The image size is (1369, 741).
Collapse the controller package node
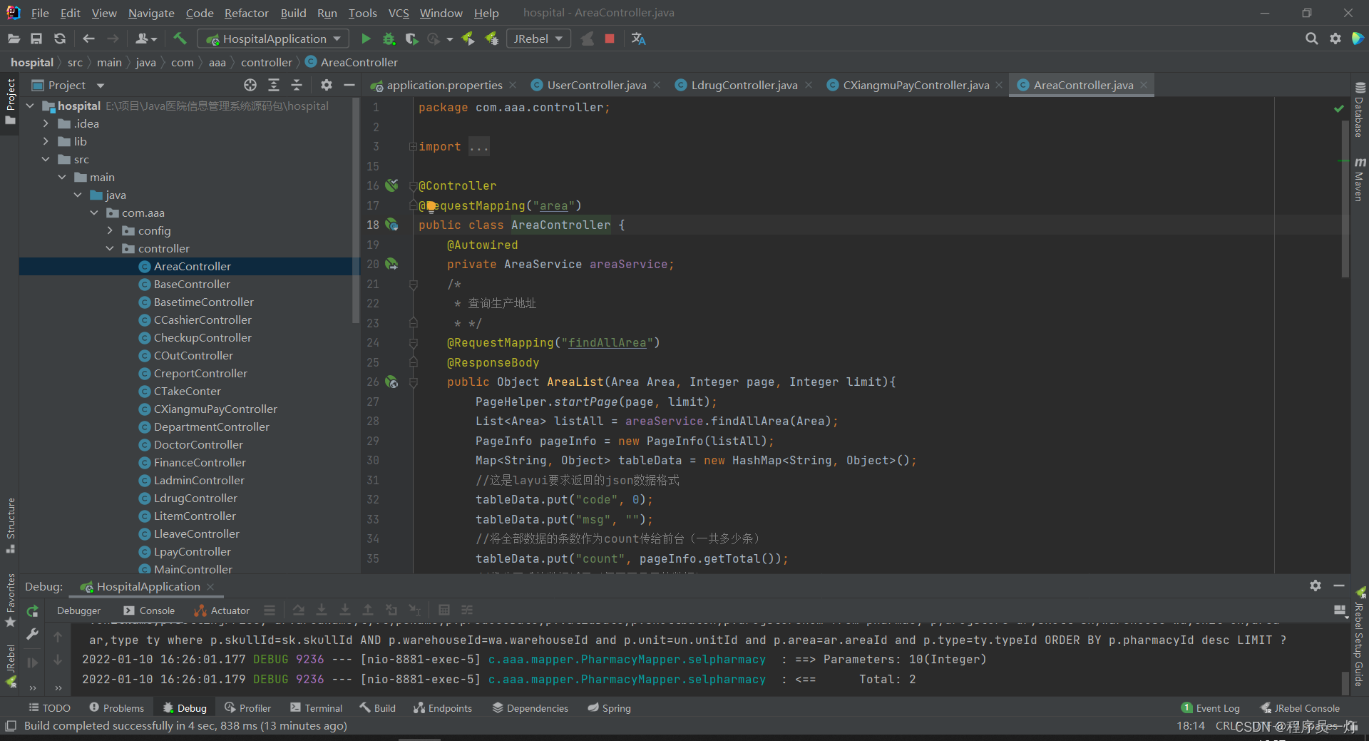click(x=110, y=248)
